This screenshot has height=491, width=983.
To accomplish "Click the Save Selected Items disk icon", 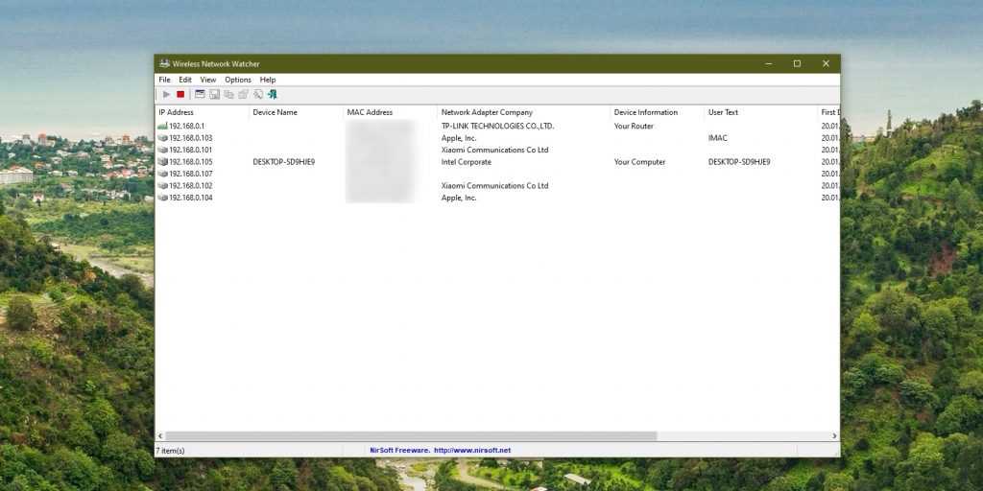I will tap(214, 94).
